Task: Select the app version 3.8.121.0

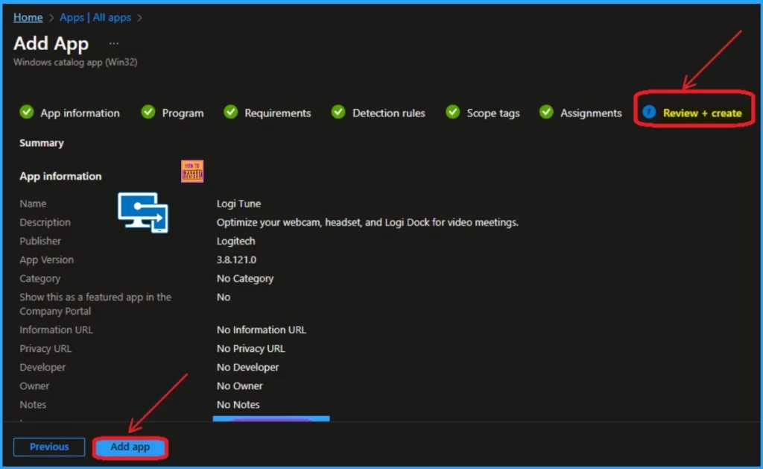Action: [x=236, y=259]
